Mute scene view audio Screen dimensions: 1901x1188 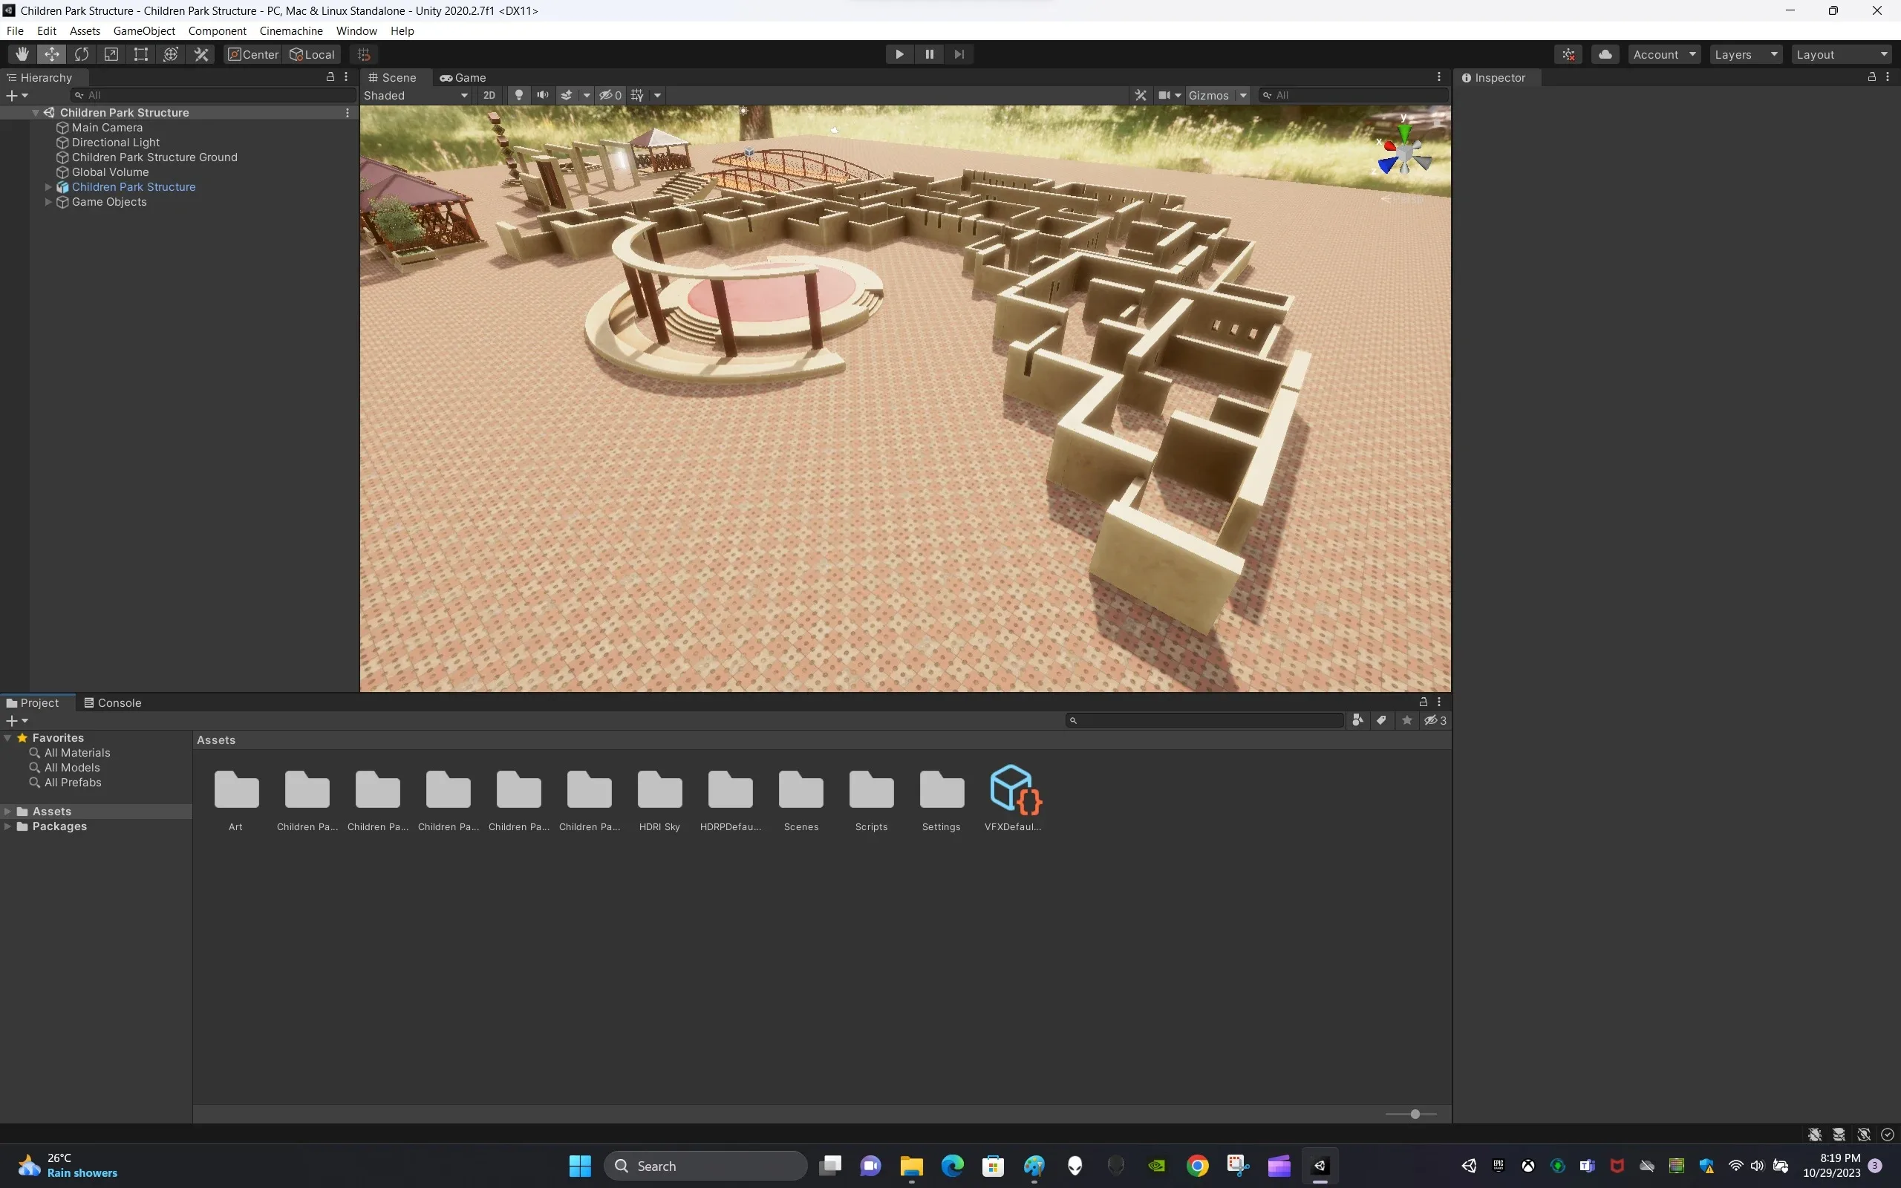click(x=543, y=94)
